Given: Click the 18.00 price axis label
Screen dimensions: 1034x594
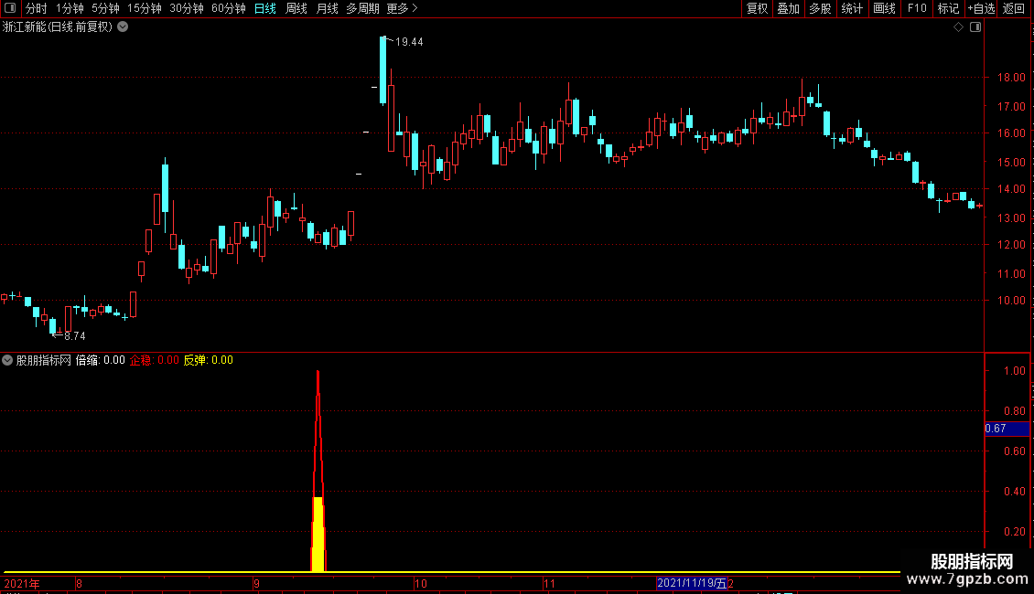Looking at the screenshot, I should (1011, 78).
